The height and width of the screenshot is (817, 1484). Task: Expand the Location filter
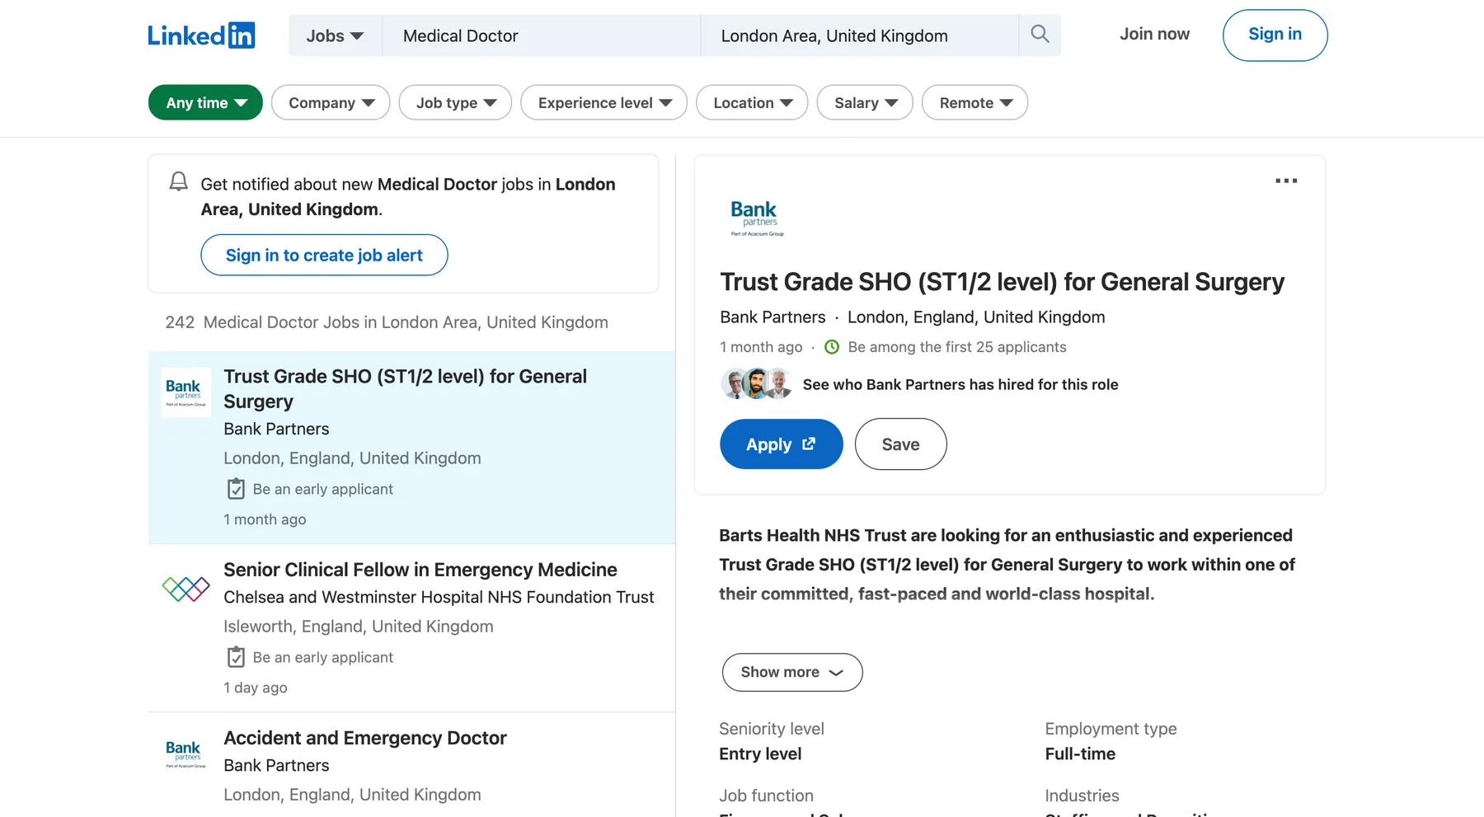(752, 102)
